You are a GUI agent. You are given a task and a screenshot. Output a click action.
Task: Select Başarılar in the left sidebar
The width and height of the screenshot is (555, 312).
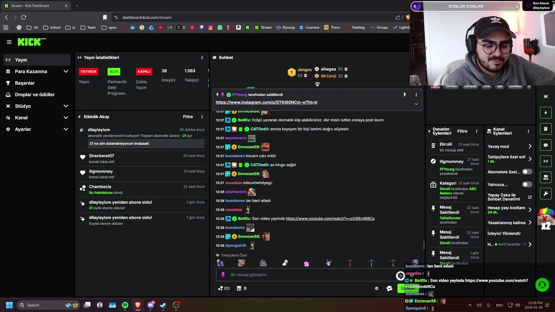37,83
